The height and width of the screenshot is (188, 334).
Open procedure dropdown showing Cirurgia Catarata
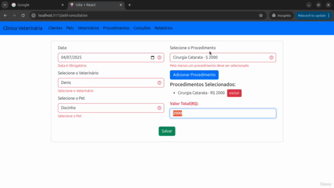223,57
